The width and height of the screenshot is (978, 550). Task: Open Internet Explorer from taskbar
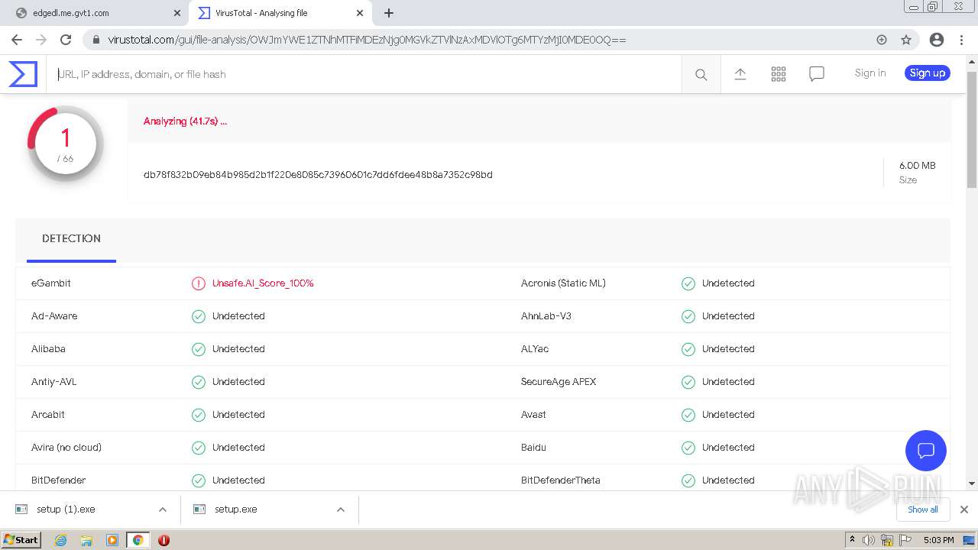[61, 540]
